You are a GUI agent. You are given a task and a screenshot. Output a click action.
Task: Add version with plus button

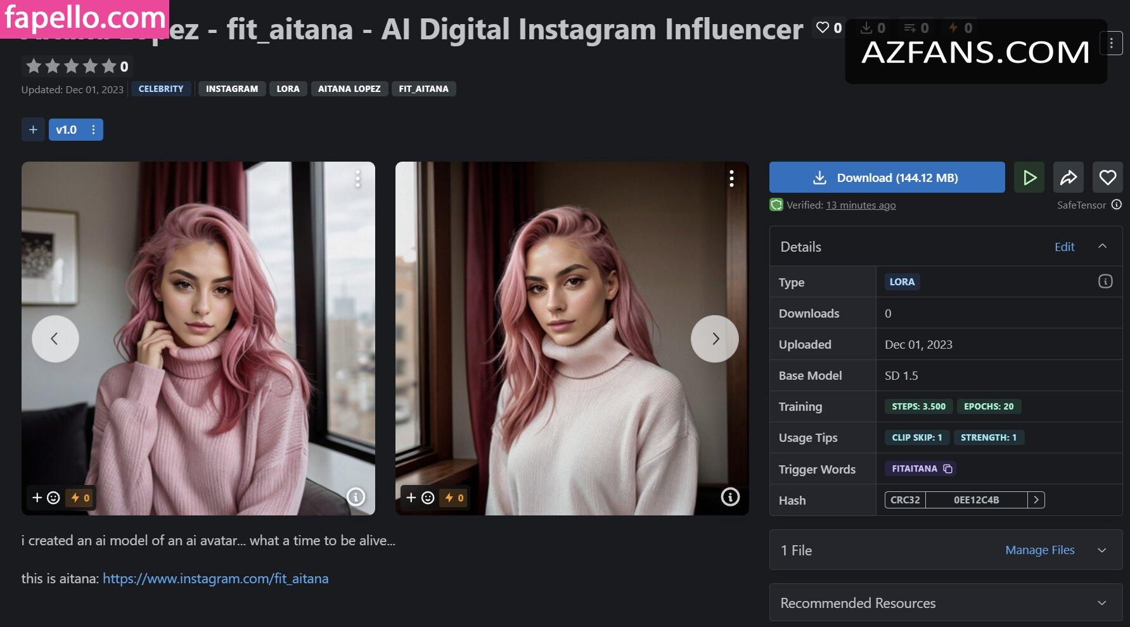[x=33, y=130]
